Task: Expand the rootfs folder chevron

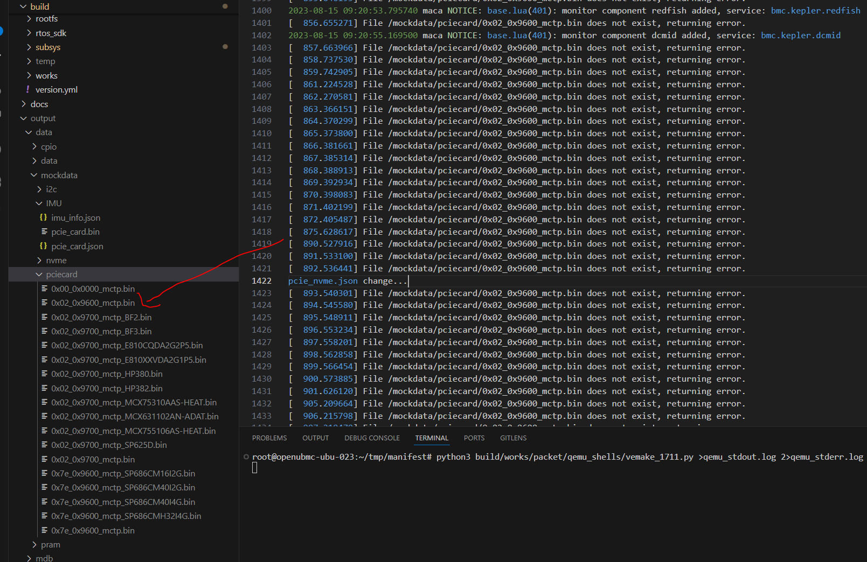Action: pos(29,19)
